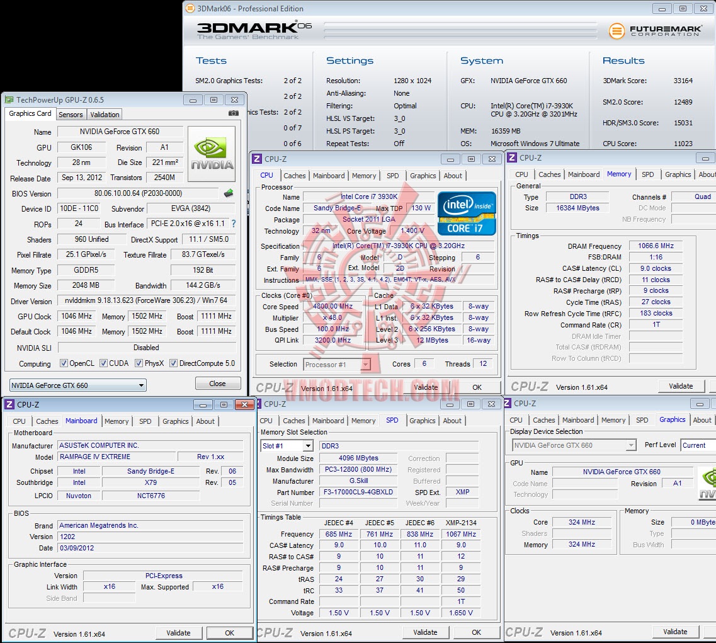Switch to the Sensors tab in GPU-Z
The height and width of the screenshot is (643, 716).
71,115
